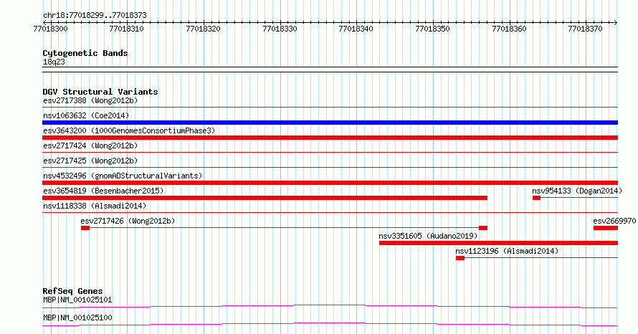The image size is (638, 334).
Task: Select the RefSeq Genes track title
Action: click(72, 291)
